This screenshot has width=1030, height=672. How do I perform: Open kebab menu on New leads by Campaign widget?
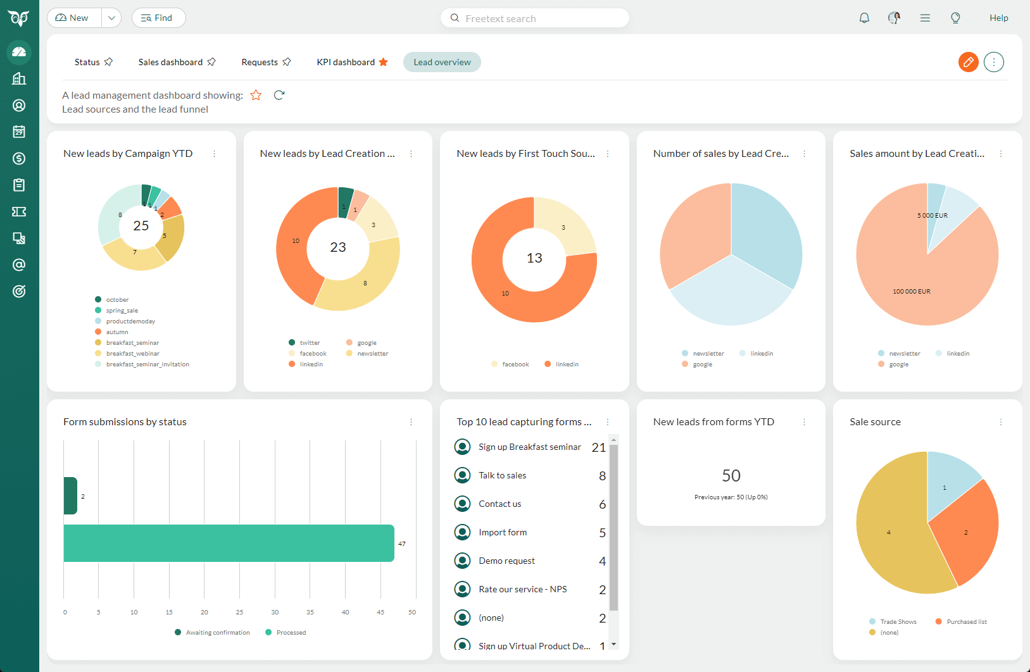(x=215, y=153)
